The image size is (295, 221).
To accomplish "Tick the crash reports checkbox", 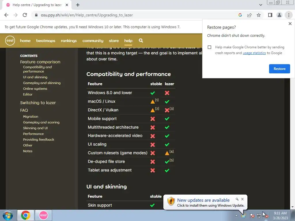I will (x=209, y=47).
